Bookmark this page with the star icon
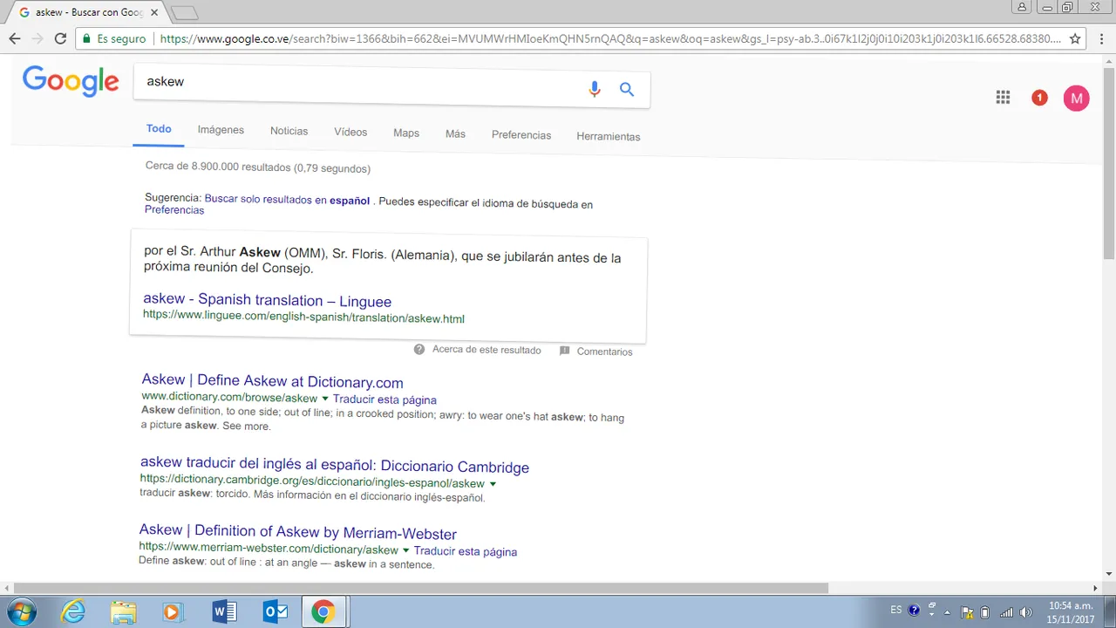This screenshot has width=1116, height=628. [x=1075, y=38]
